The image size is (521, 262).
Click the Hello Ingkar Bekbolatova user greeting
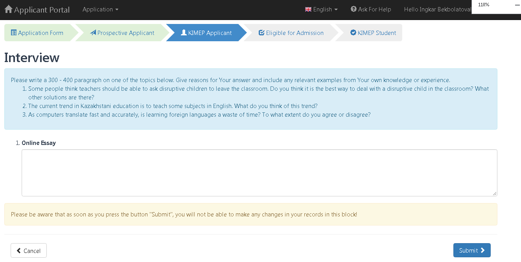[438, 9]
